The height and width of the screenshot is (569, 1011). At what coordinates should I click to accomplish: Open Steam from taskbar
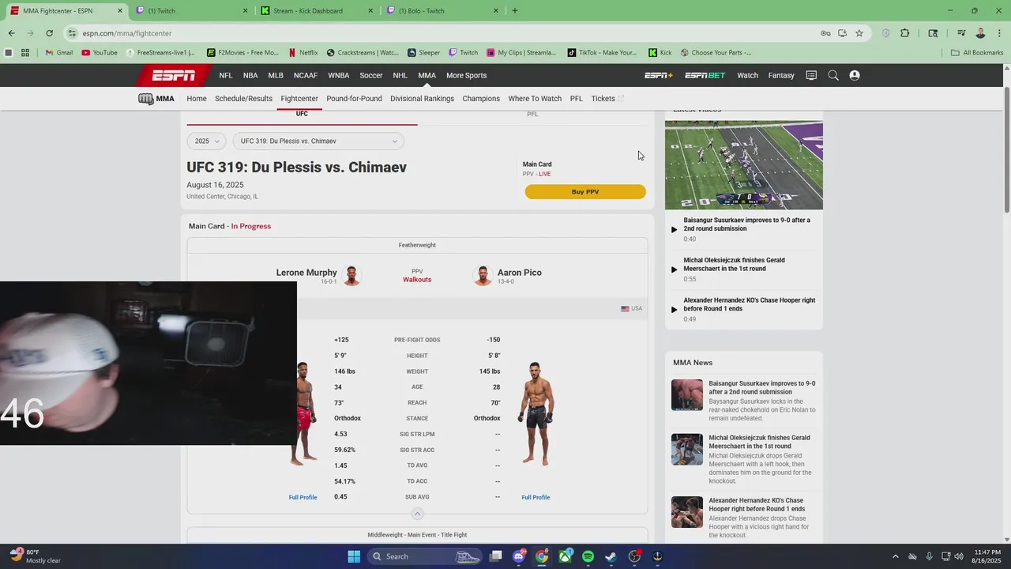tap(611, 556)
